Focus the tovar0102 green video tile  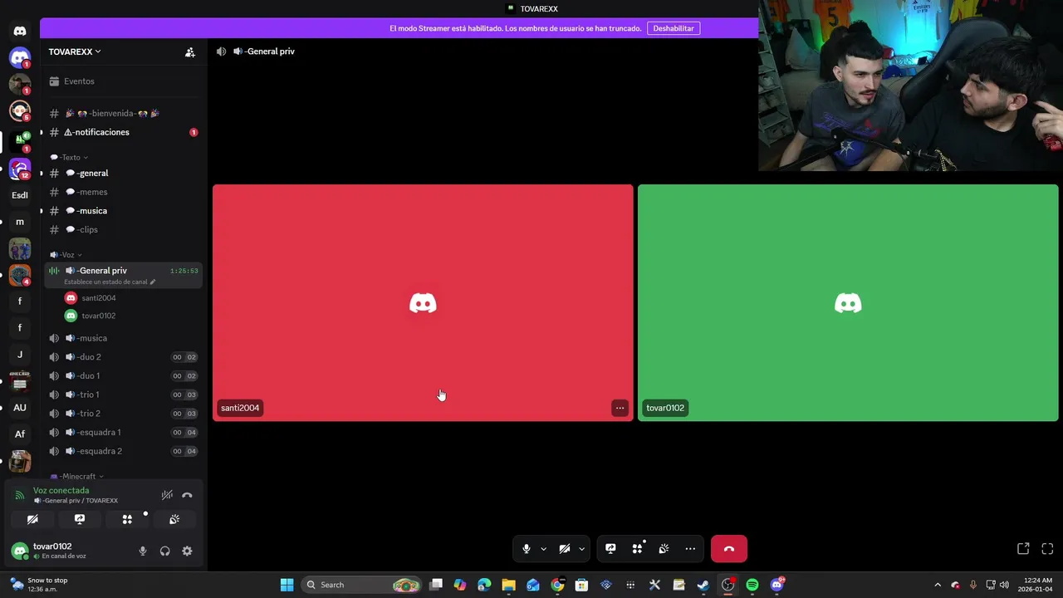[848, 303]
